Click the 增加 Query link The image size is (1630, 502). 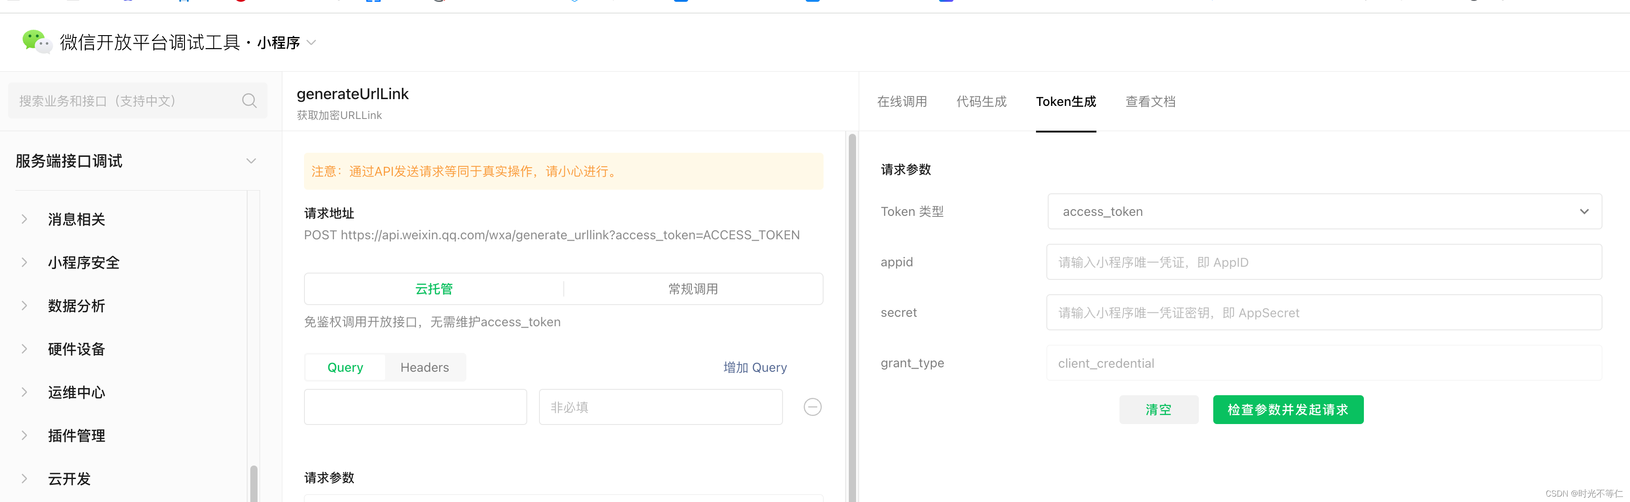coord(755,367)
